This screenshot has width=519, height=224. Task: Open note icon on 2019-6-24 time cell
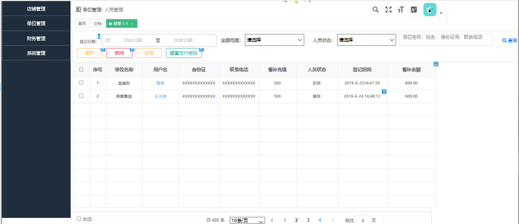[x=384, y=91]
